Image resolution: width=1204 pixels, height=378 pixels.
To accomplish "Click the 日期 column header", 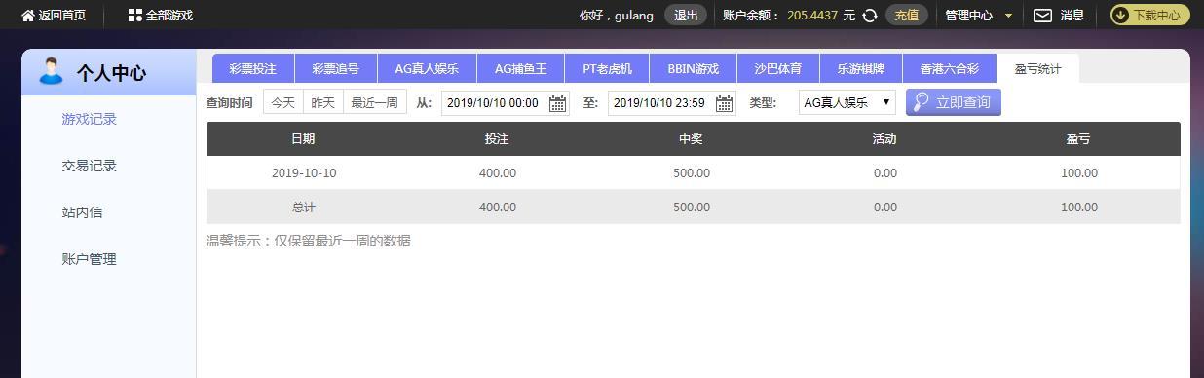I will coord(303,139).
